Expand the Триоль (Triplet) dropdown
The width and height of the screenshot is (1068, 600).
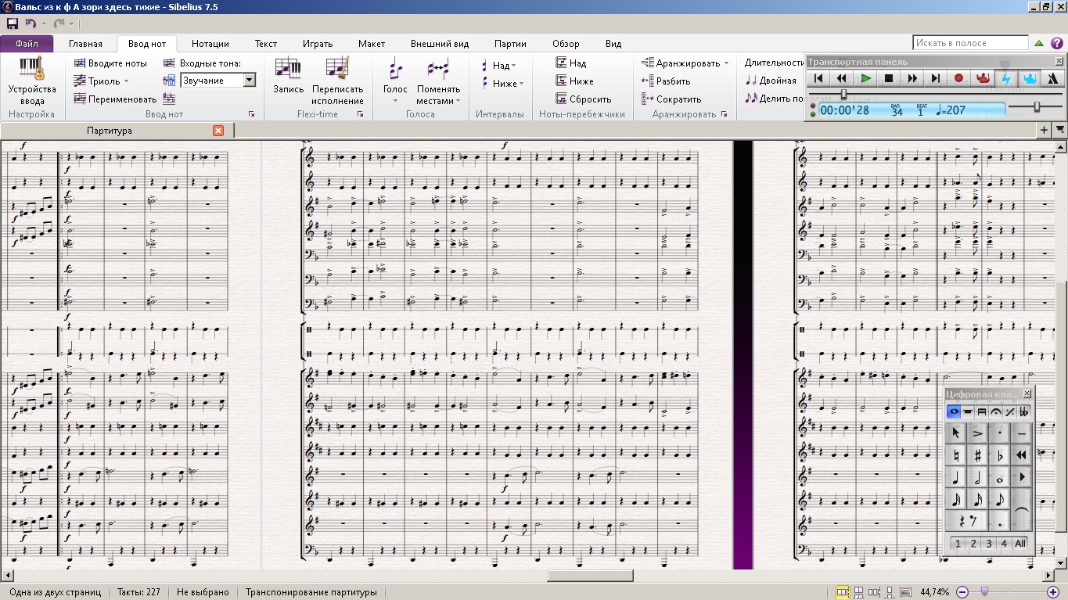click(x=126, y=81)
